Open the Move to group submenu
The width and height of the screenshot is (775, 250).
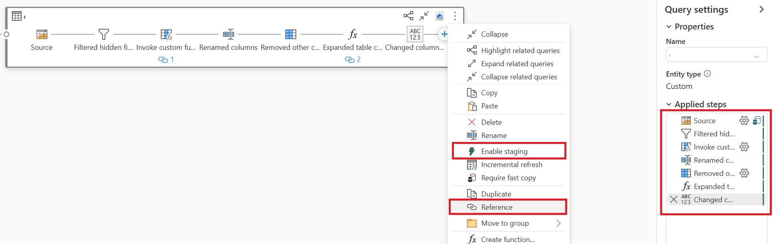click(x=509, y=223)
